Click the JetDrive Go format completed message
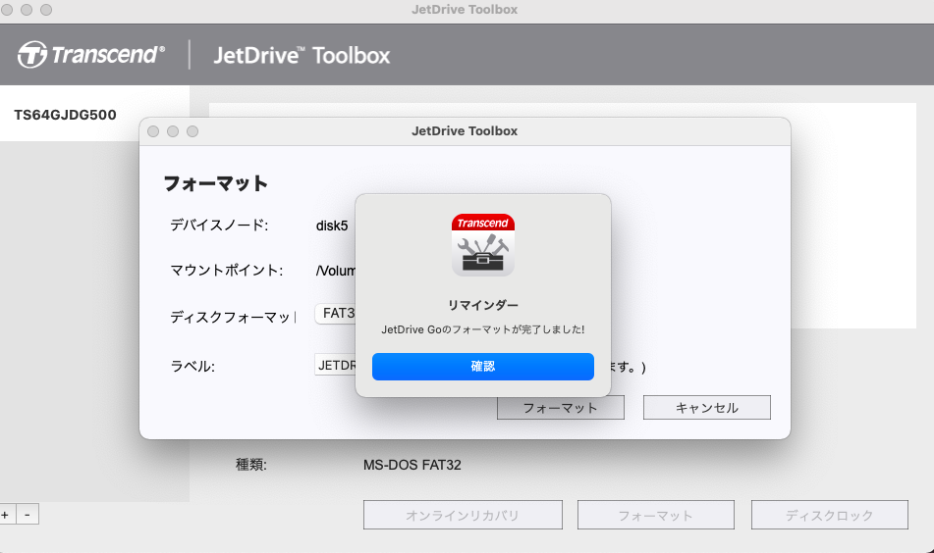934x553 pixels. click(482, 329)
